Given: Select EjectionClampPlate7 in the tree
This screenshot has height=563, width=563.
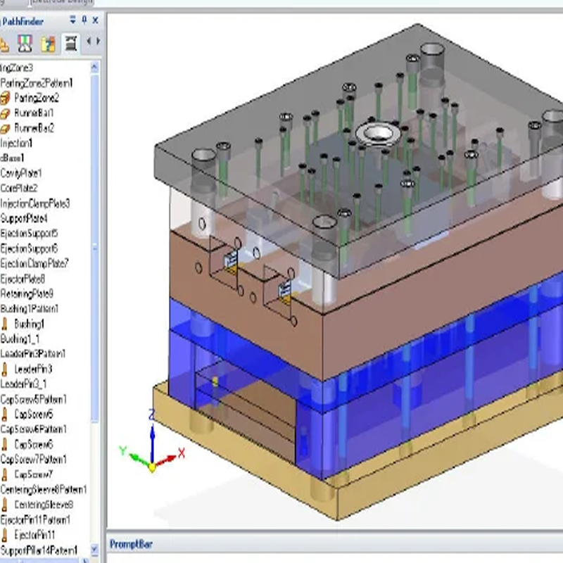Looking at the screenshot, I should pyautogui.click(x=34, y=263).
